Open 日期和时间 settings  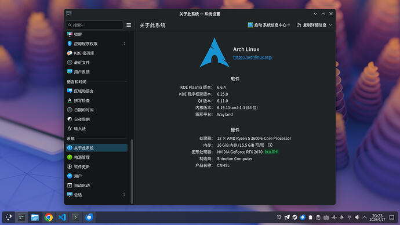coord(96,110)
